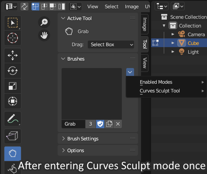
Task: Select the extend selection mode icon
Action: pos(44,7)
